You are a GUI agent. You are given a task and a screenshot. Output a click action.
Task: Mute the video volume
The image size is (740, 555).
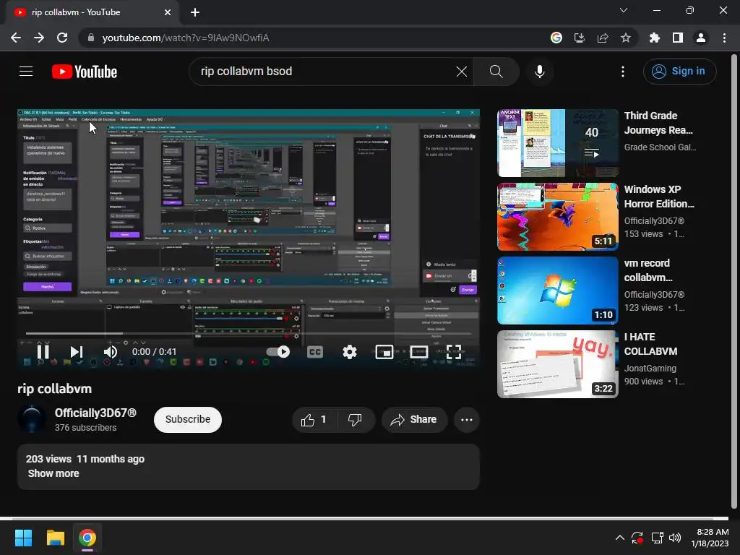click(110, 352)
